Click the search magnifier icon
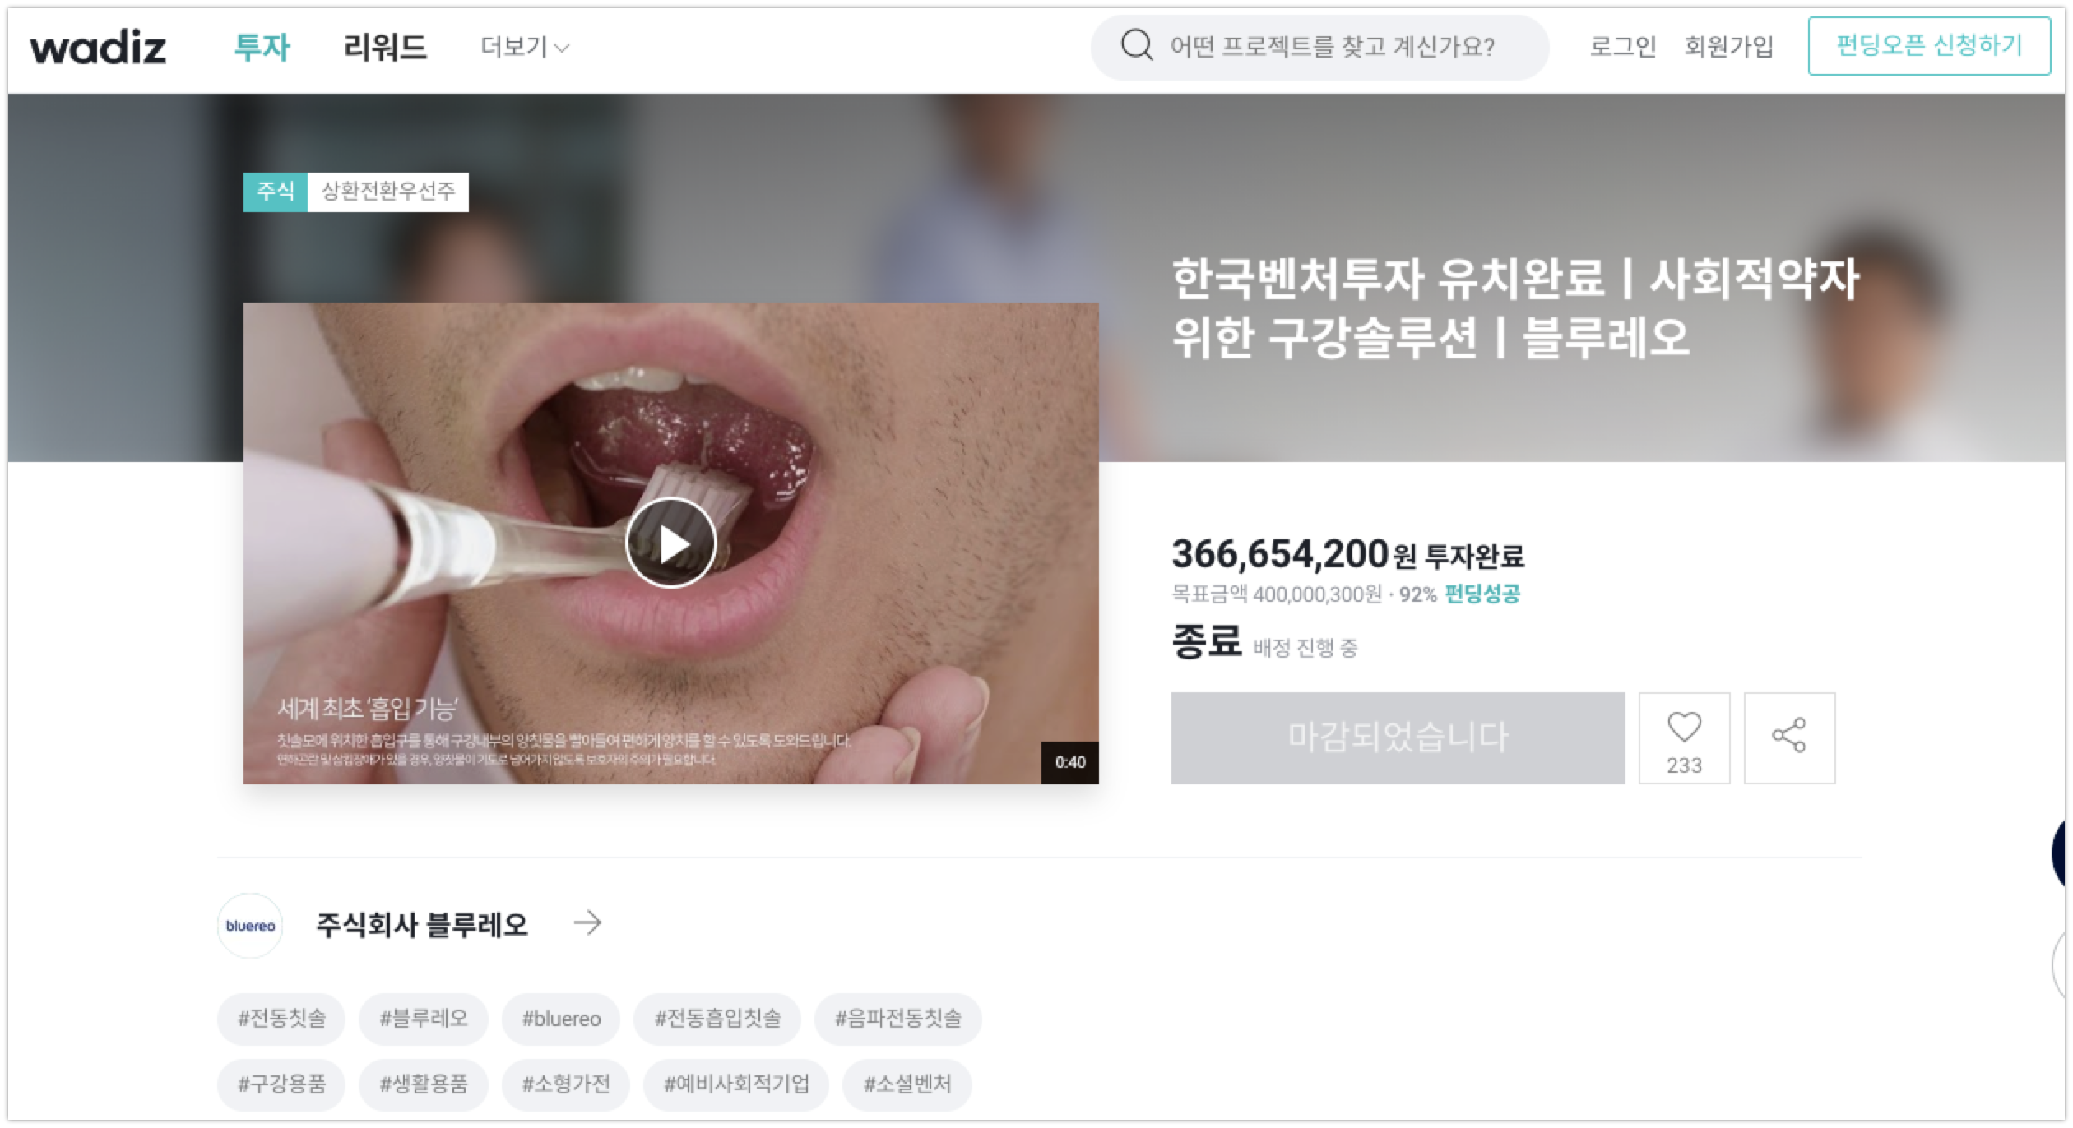Screen dimensions: 2073x1128 [x=1137, y=46]
